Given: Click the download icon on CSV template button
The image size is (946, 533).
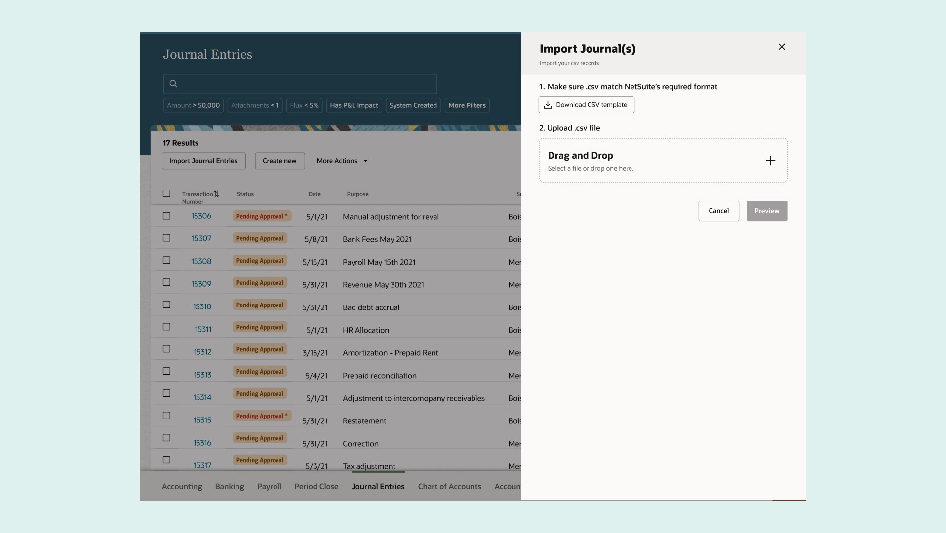Looking at the screenshot, I should pyautogui.click(x=548, y=105).
